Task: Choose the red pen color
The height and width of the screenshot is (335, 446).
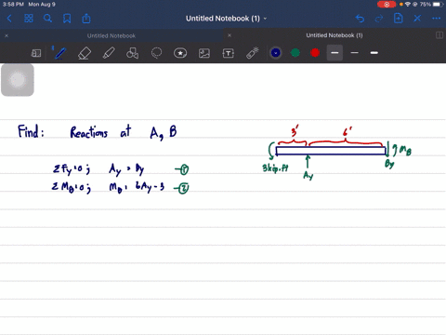Action: (x=315, y=53)
